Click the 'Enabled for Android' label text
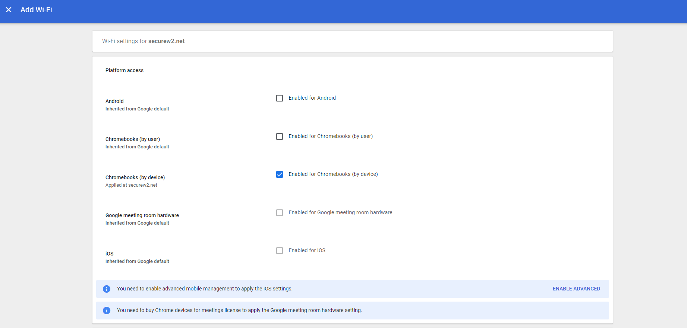Screen dimensions: 687x328 312,98
